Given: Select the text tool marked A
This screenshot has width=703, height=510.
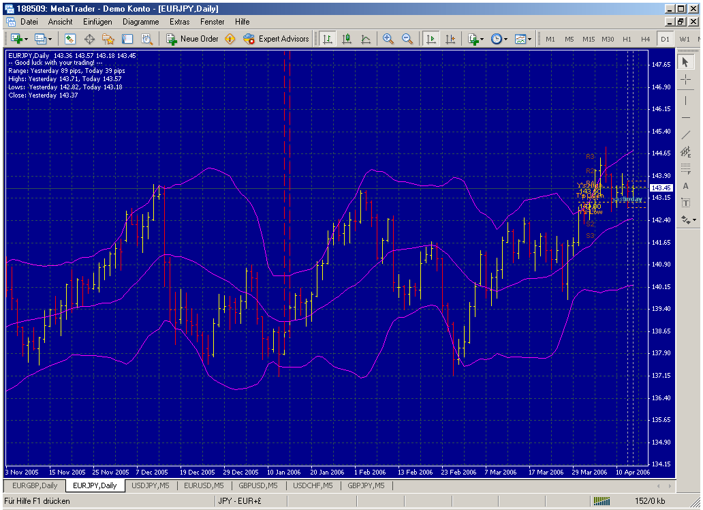Looking at the screenshot, I should 685,186.
